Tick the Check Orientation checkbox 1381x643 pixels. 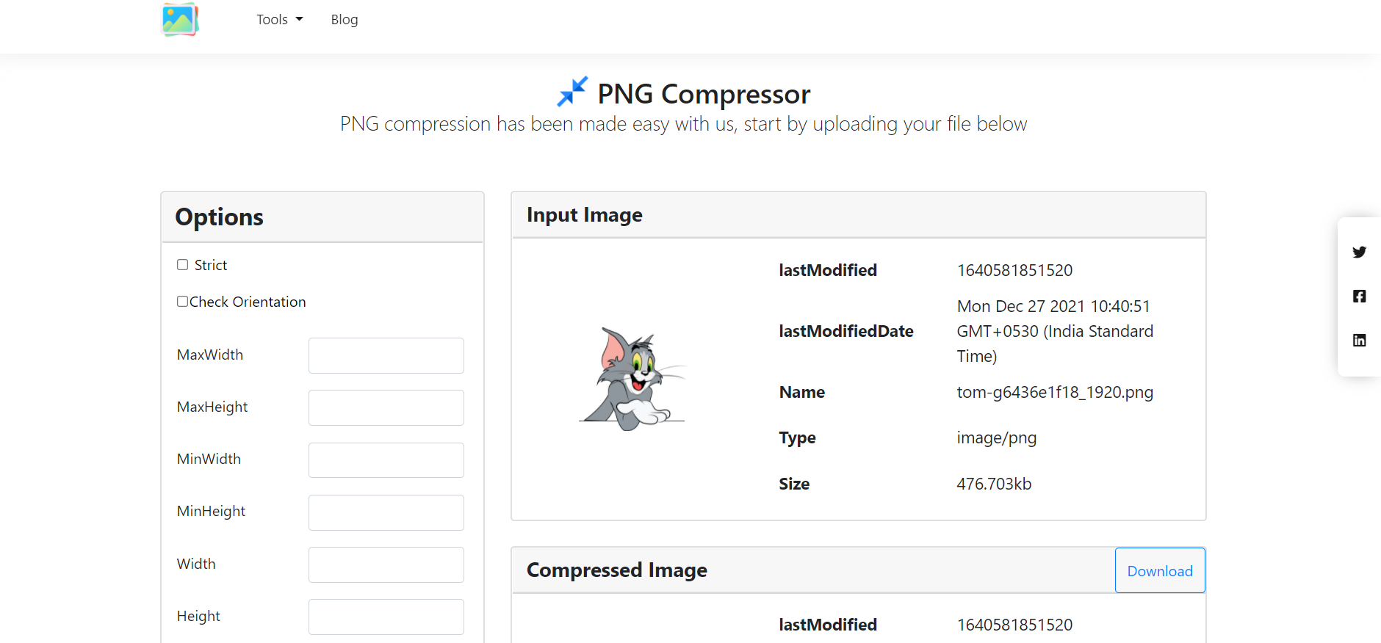[x=182, y=302]
